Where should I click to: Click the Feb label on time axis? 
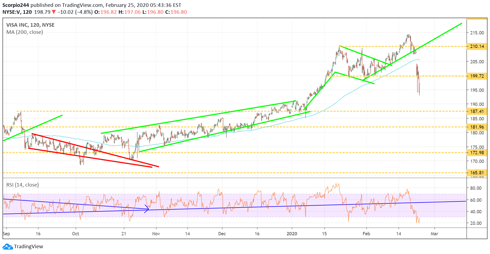pyautogui.click(x=366, y=234)
